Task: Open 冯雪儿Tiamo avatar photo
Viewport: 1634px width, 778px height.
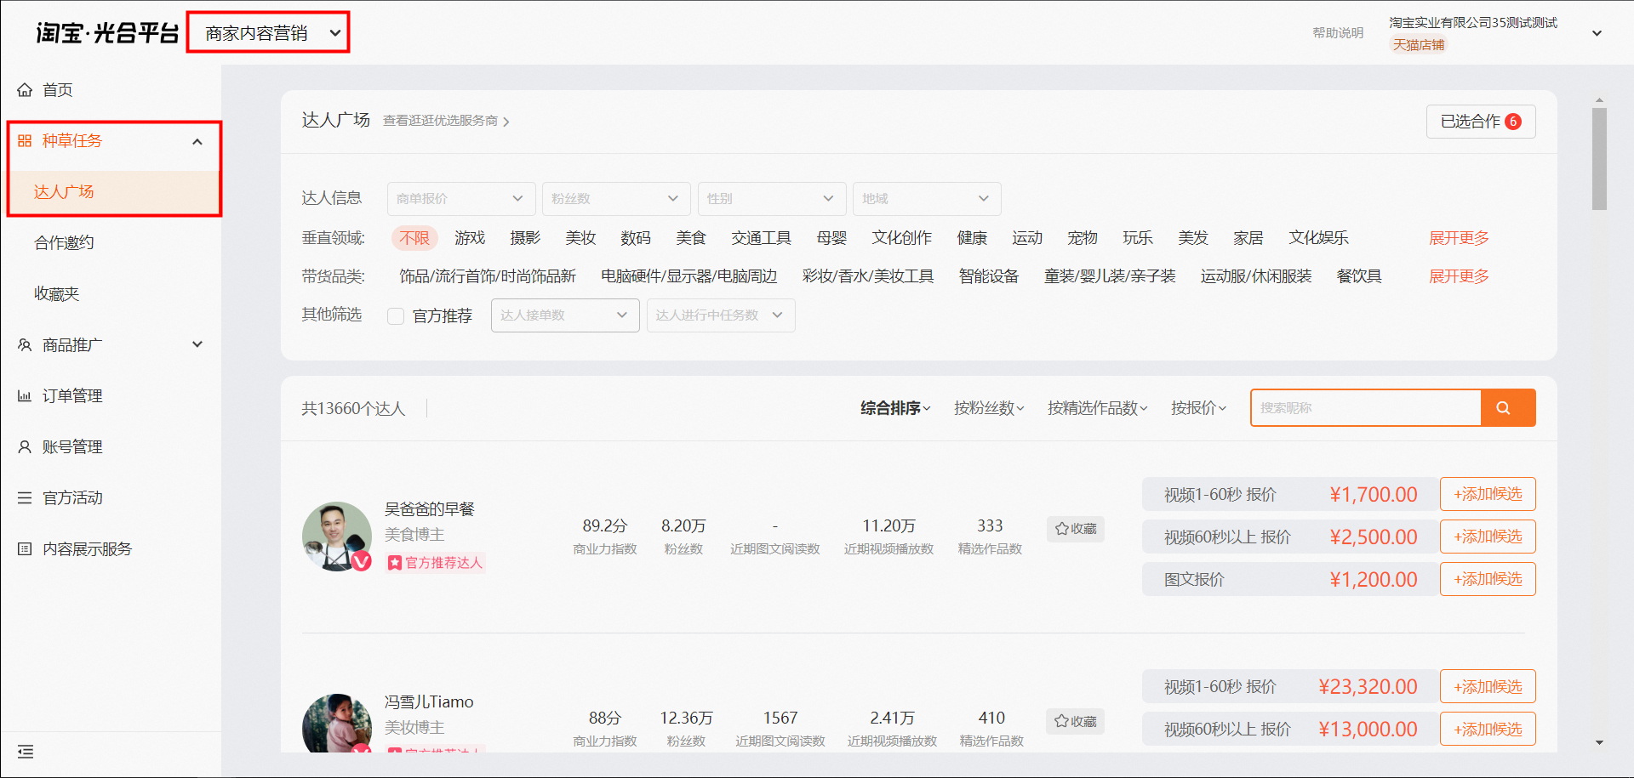Action: pyautogui.click(x=337, y=724)
